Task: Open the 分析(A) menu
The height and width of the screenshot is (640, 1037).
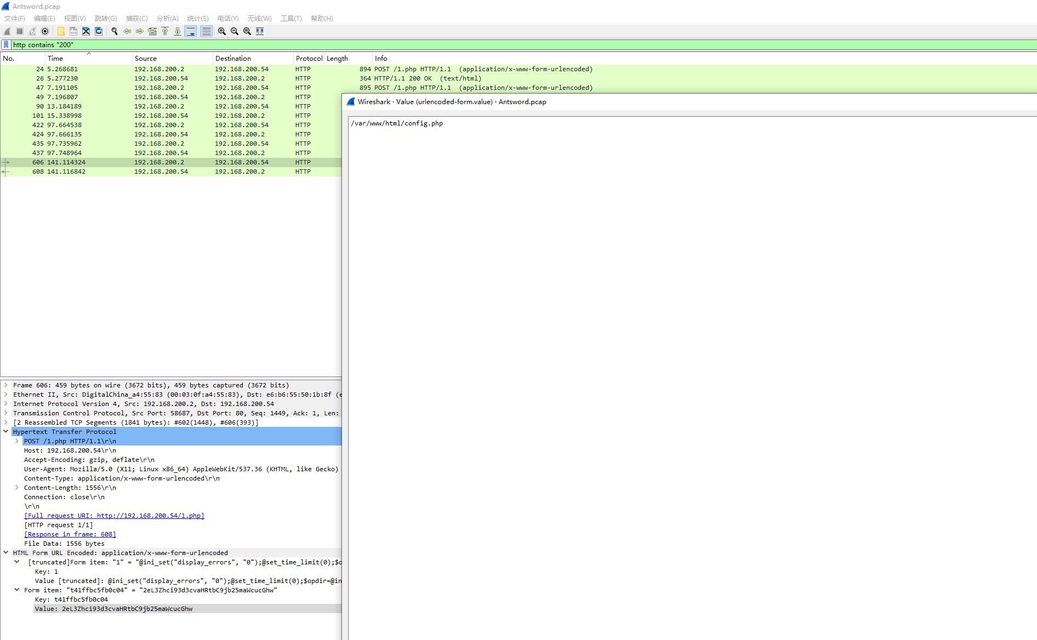Action: (167, 18)
